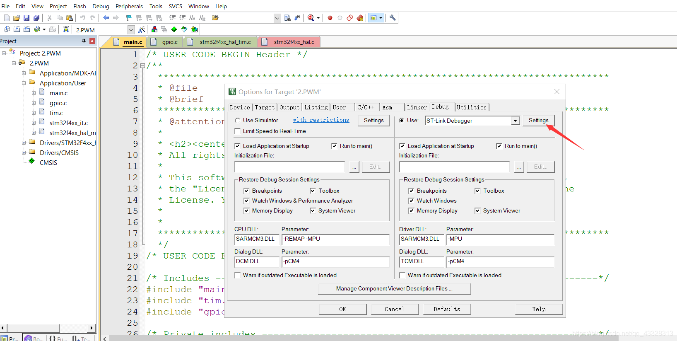Enable Limit Speed to Real-Time checkbox
Screen dimensions: 677x341
(x=237, y=131)
